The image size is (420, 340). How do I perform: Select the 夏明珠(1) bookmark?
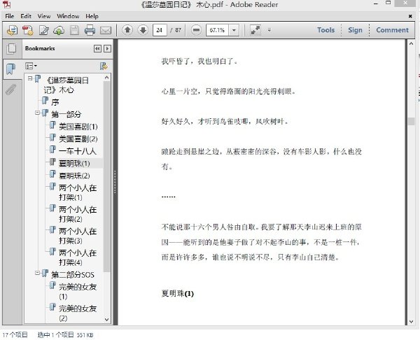tap(74, 163)
